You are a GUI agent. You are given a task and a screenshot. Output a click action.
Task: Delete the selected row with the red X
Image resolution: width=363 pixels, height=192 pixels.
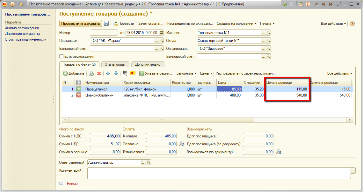99,73
